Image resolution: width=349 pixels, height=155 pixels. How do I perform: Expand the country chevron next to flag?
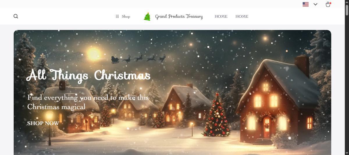(x=316, y=4)
